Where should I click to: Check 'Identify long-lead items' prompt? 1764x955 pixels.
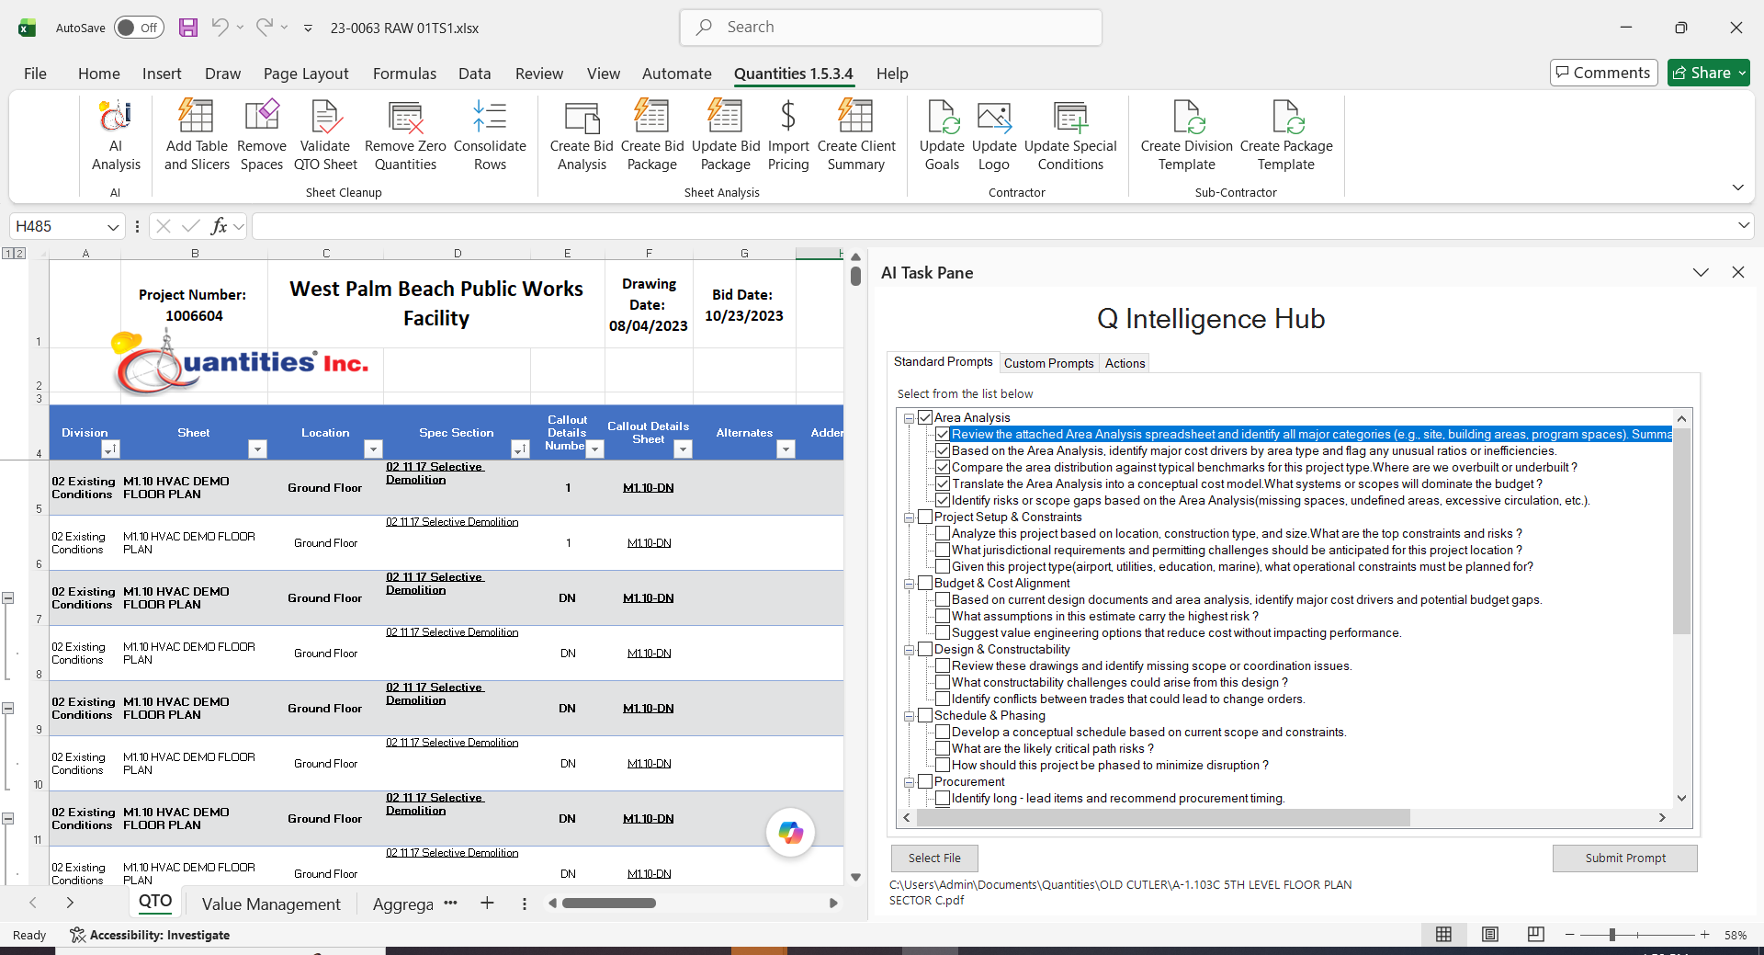pos(943,798)
